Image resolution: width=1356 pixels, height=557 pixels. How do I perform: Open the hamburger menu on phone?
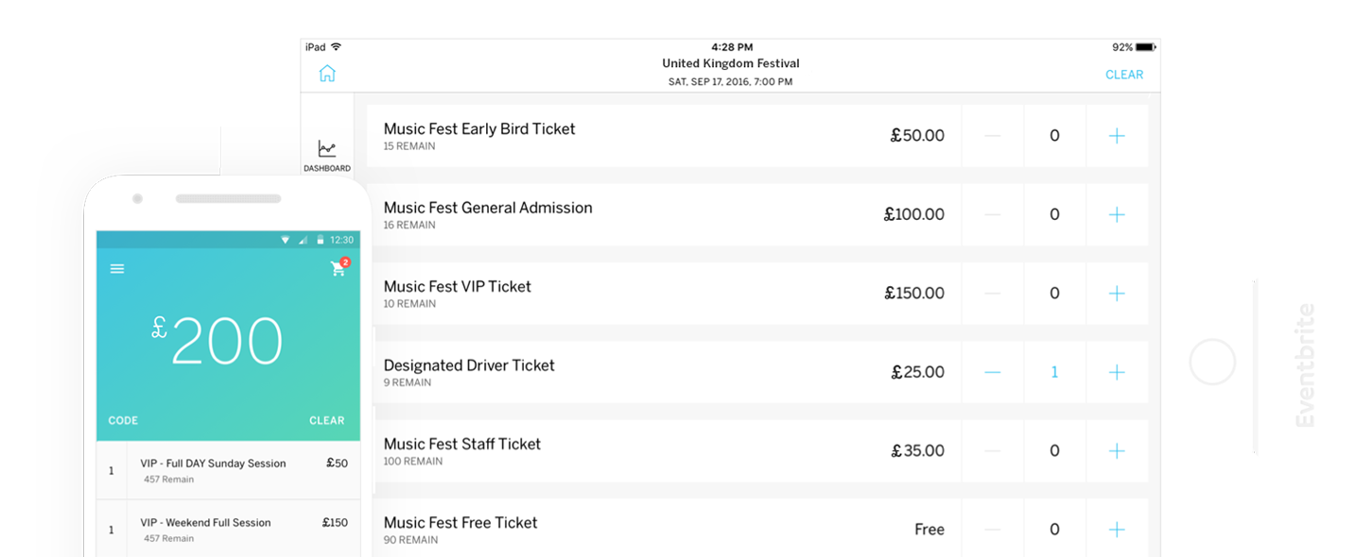(117, 269)
